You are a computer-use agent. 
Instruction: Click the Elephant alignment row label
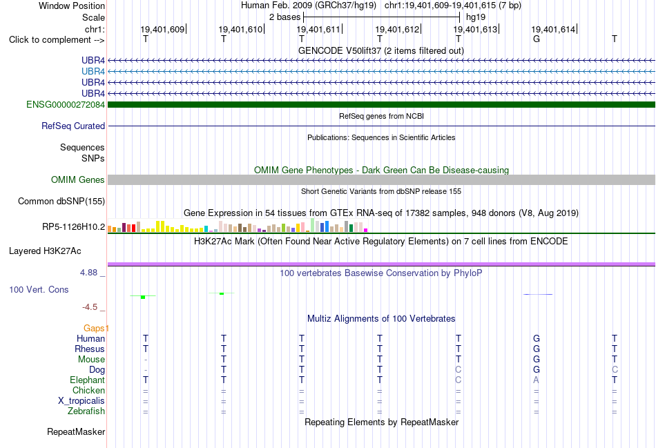click(87, 380)
